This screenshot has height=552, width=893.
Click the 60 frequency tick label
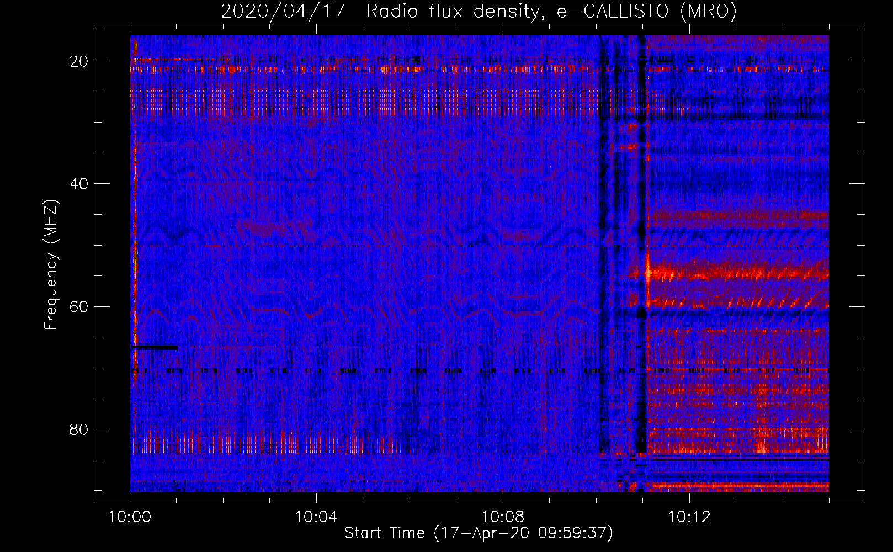(79, 306)
